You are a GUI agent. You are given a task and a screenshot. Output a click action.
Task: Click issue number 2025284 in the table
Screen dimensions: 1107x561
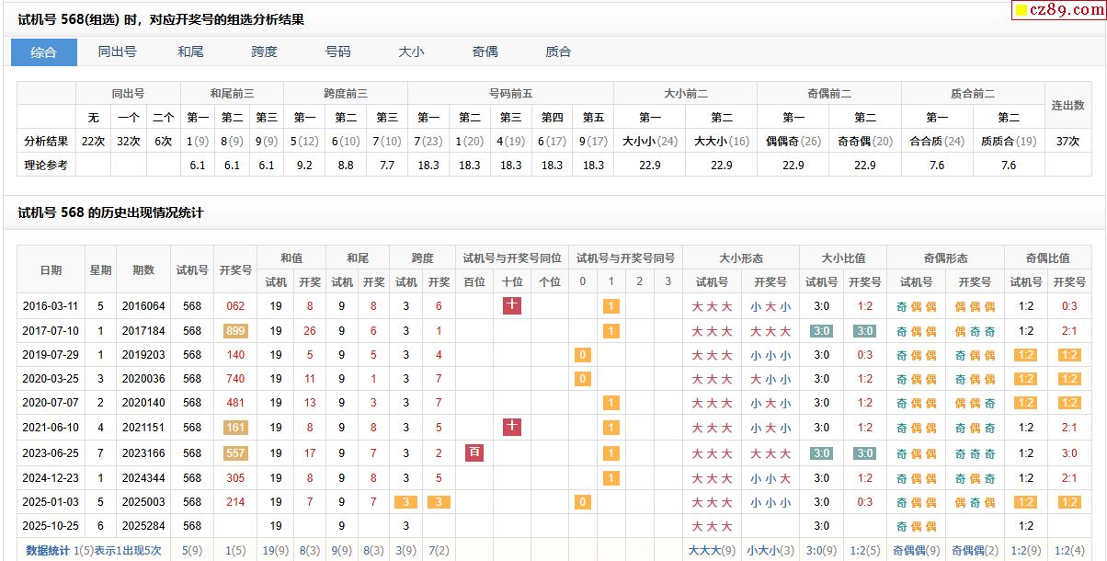143,526
